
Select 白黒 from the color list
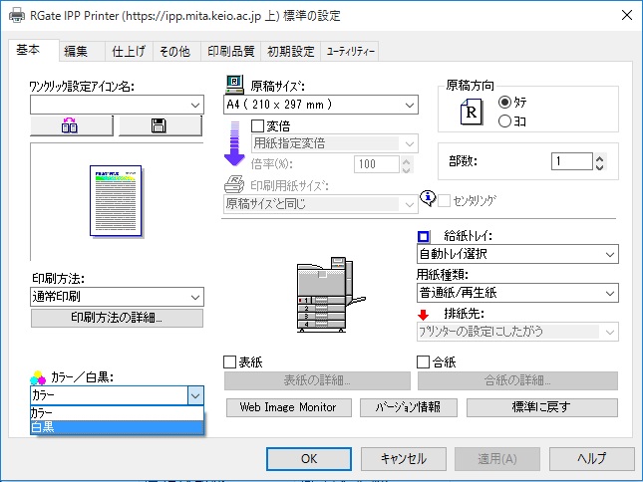pyautogui.click(x=117, y=427)
